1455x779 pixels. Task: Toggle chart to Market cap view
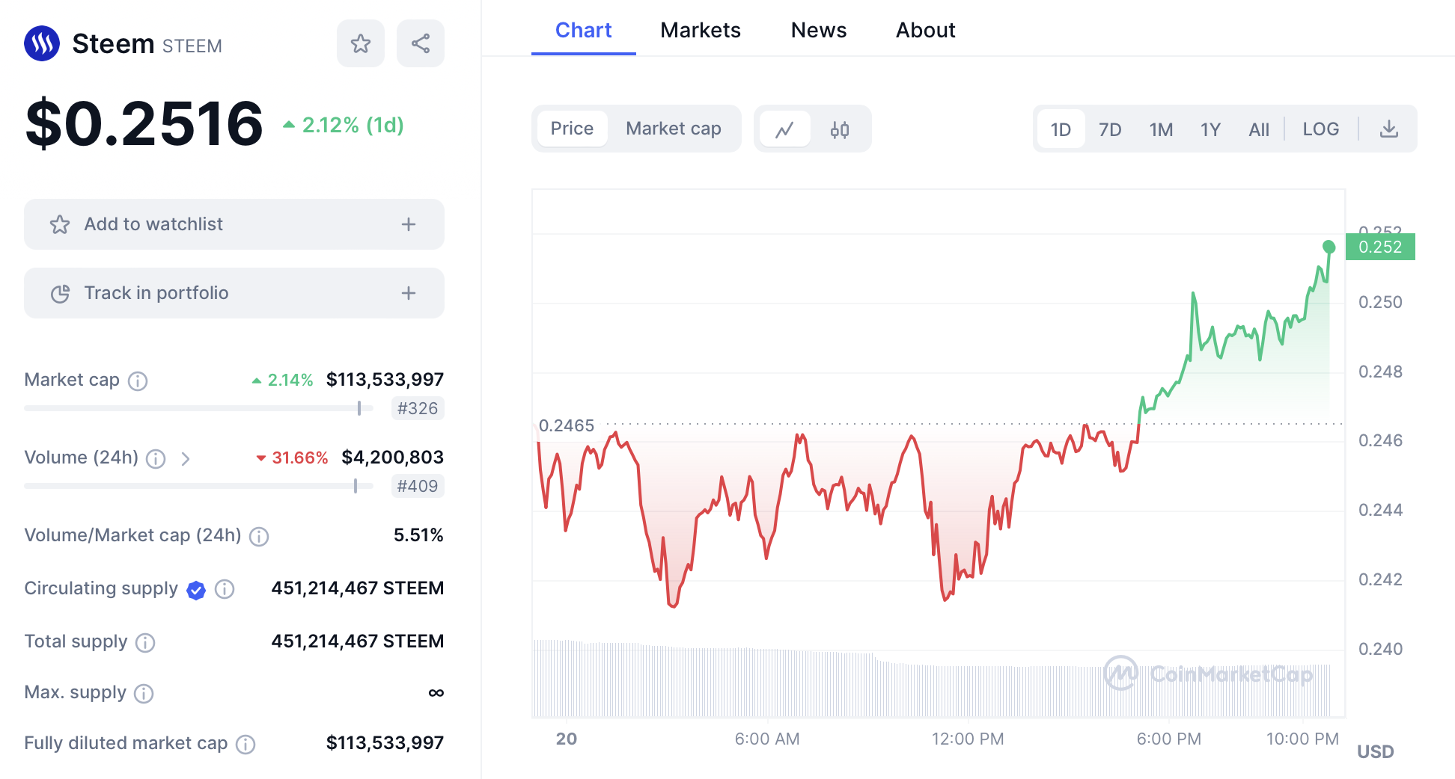[673, 129]
